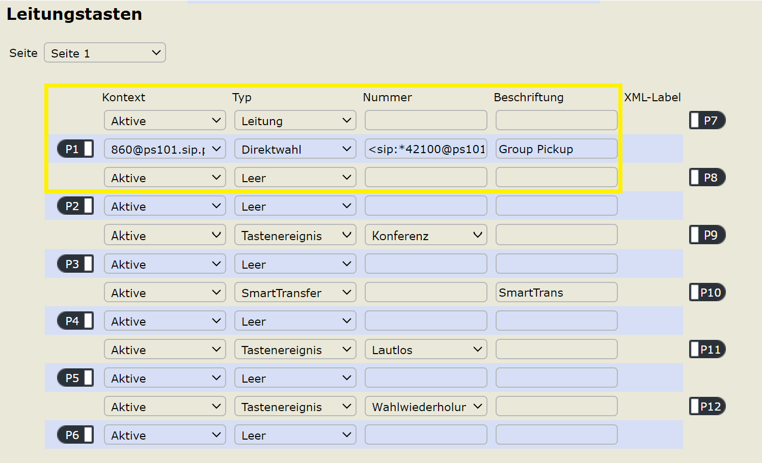Screen dimensions: 762x463
Task: Click the Beschriftung field in the P5 row
Action: tap(557, 378)
